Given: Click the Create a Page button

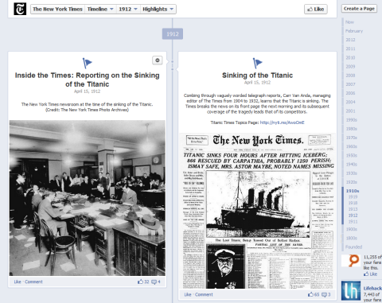Looking at the screenshot, I should click(359, 9).
